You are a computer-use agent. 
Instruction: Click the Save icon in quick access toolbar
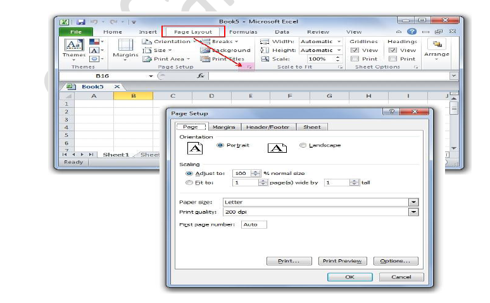click(x=81, y=22)
